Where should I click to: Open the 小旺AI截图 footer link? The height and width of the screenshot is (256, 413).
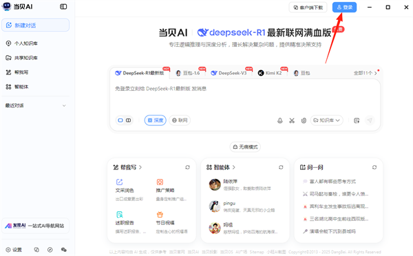276,252
